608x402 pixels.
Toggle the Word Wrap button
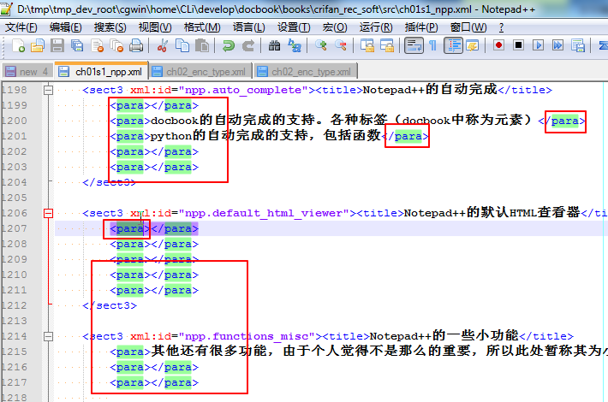coord(414,45)
